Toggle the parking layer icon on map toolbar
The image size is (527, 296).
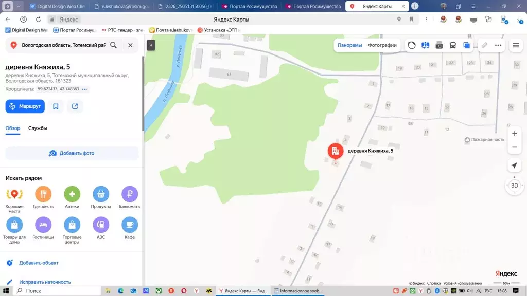pos(425,45)
